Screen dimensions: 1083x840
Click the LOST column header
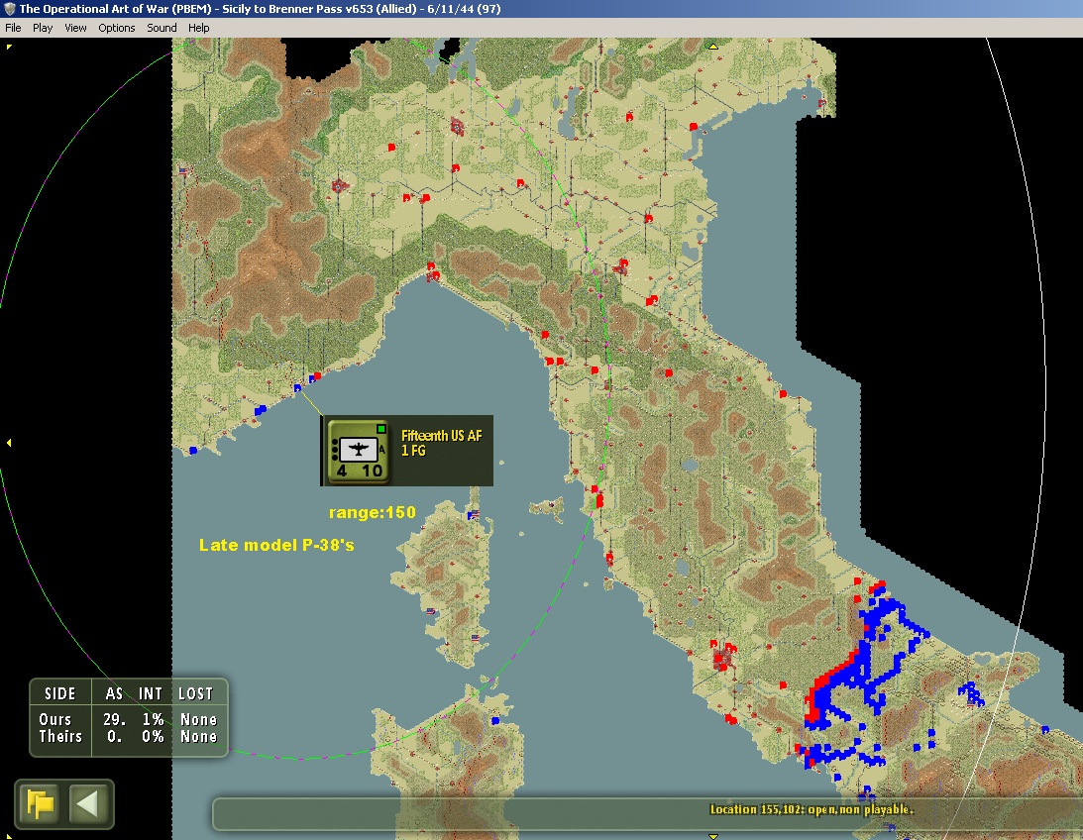(195, 693)
